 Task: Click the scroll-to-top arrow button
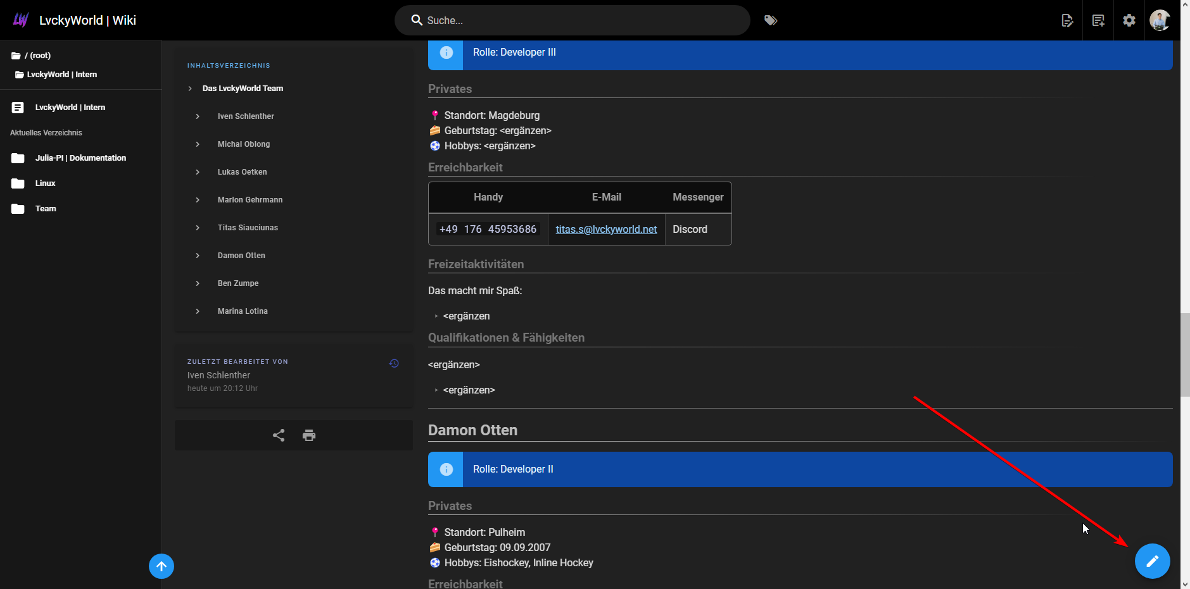tap(161, 566)
